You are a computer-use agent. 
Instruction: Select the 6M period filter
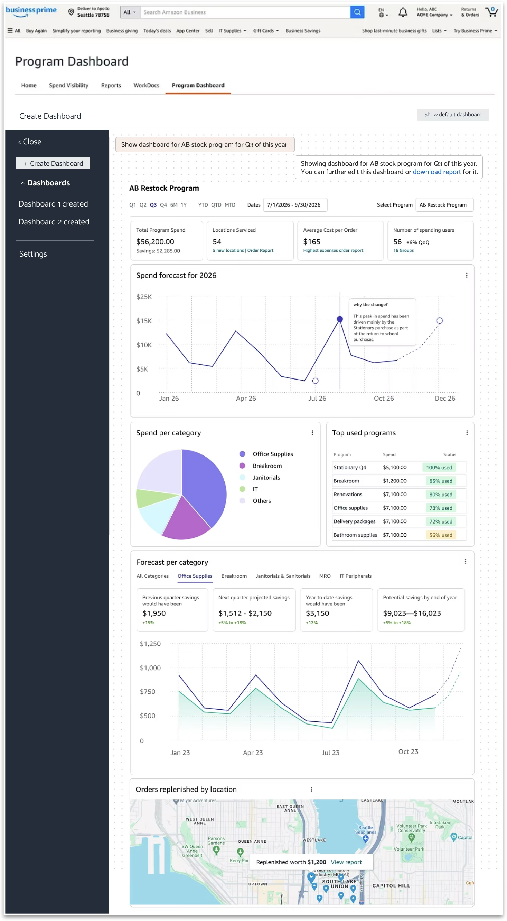click(x=174, y=205)
